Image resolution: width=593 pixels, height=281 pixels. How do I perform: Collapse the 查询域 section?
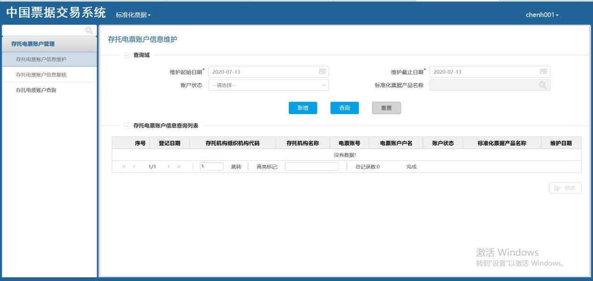[x=127, y=55]
